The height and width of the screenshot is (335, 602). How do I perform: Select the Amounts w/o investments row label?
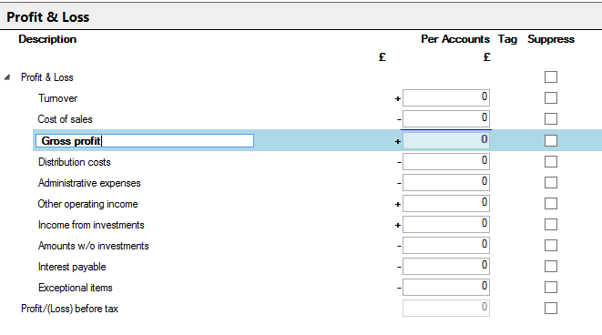[93, 246]
